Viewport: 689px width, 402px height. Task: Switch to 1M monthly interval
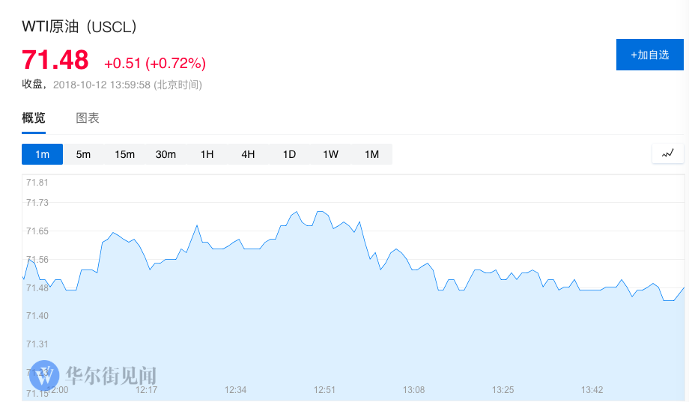click(371, 154)
